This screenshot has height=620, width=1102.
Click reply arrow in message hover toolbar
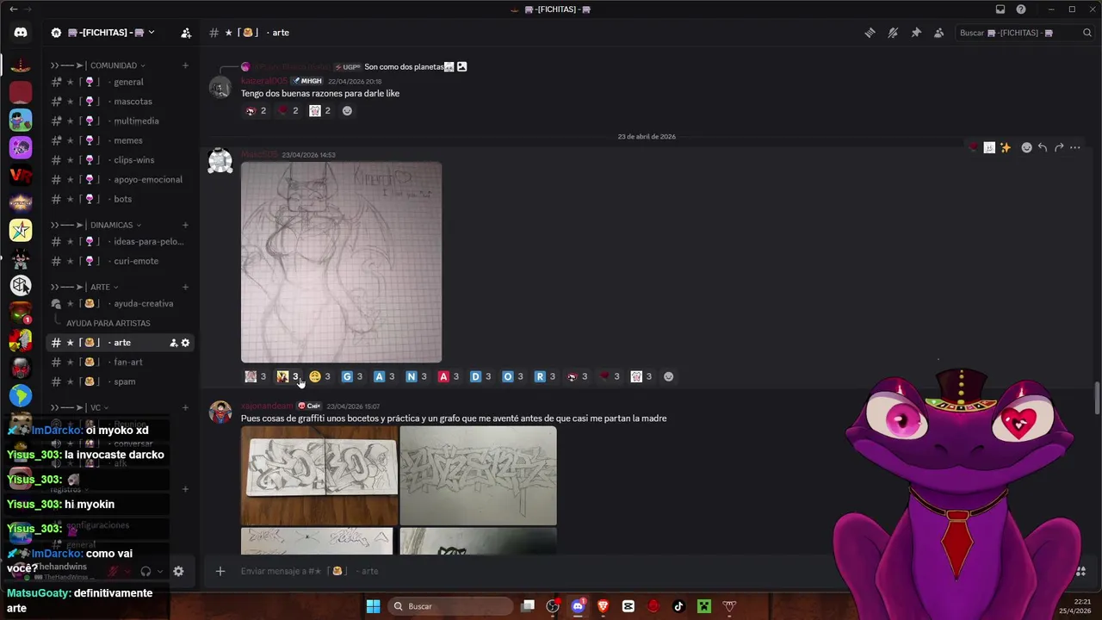pos(1042,147)
